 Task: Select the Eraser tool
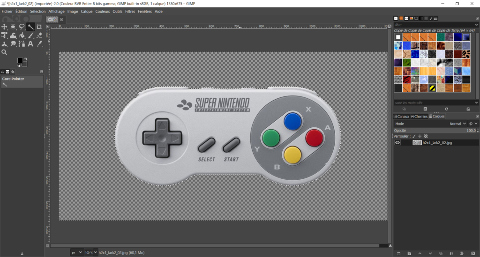click(x=39, y=36)
